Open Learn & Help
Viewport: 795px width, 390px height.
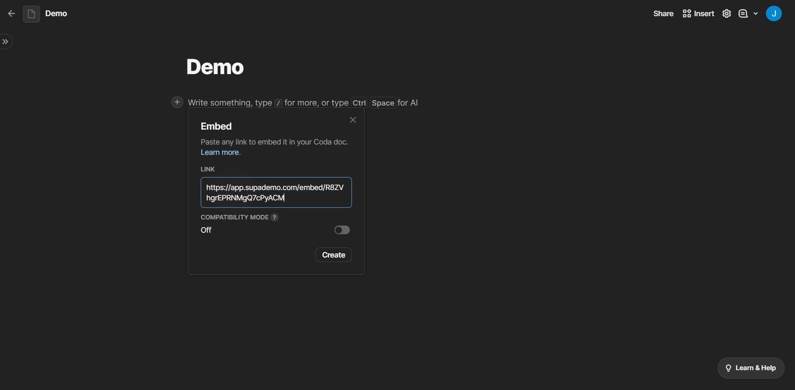click(x=751, y=368)
